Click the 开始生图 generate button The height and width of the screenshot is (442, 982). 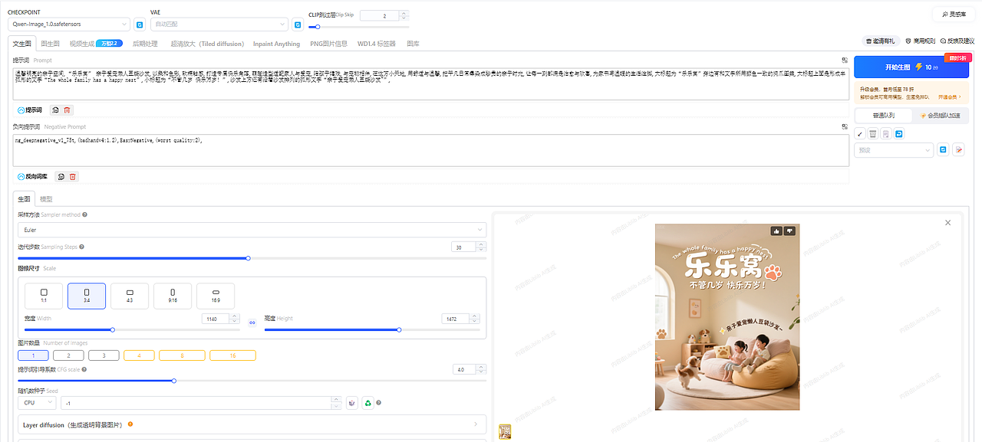tap(911, 67)
